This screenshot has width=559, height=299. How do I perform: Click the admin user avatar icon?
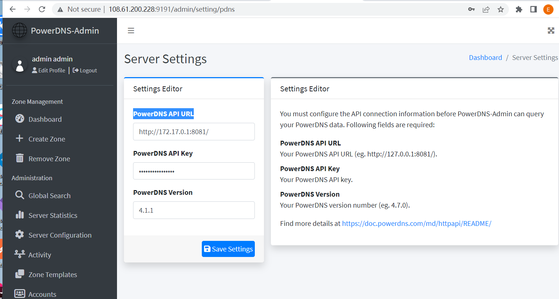[x=20, y=65]
